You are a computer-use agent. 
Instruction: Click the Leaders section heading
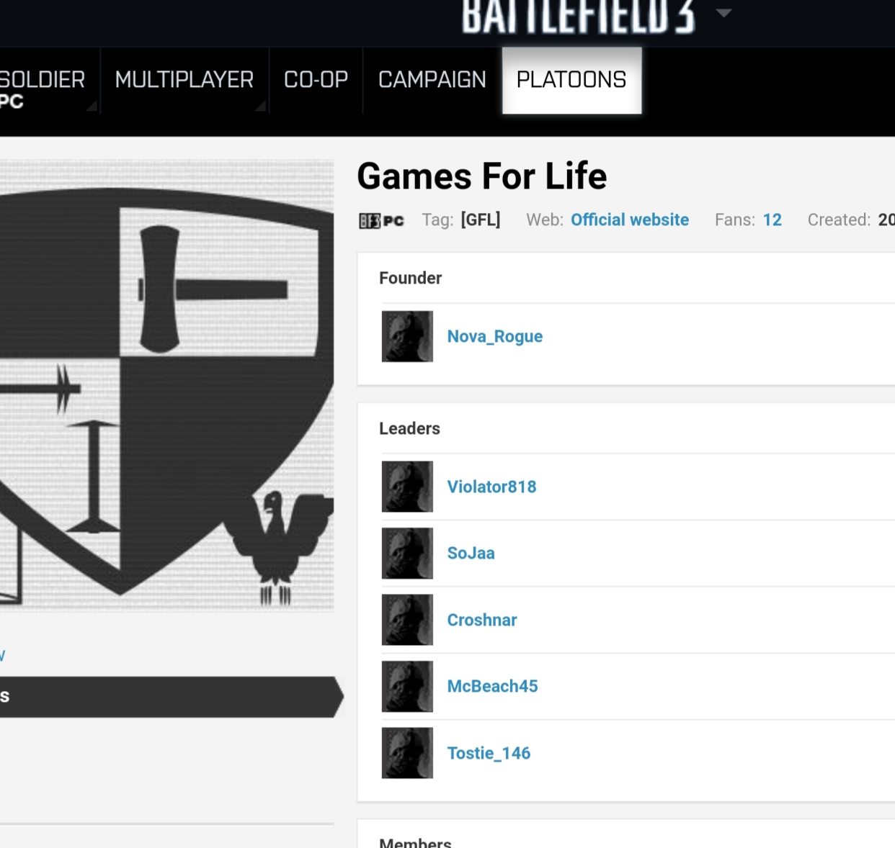pyautogui.click(x=409, y=428)
